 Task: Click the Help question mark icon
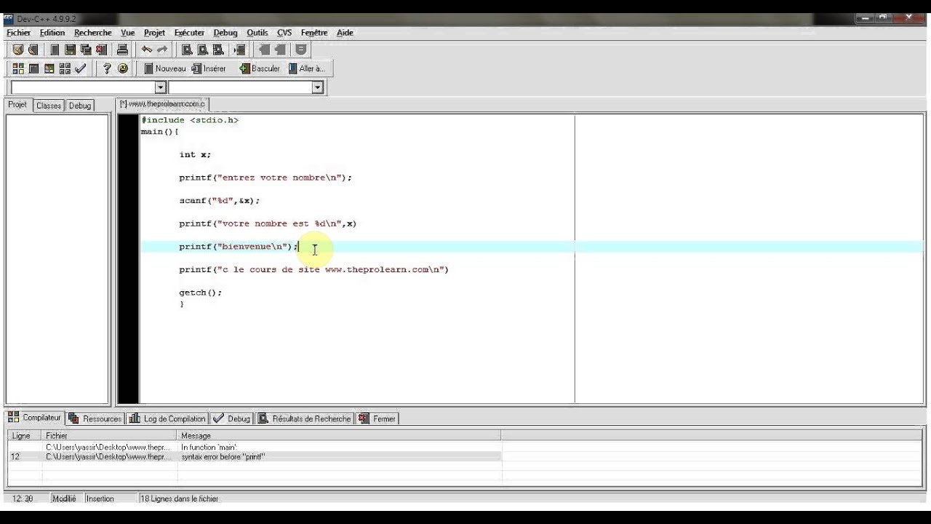(107, 68)
